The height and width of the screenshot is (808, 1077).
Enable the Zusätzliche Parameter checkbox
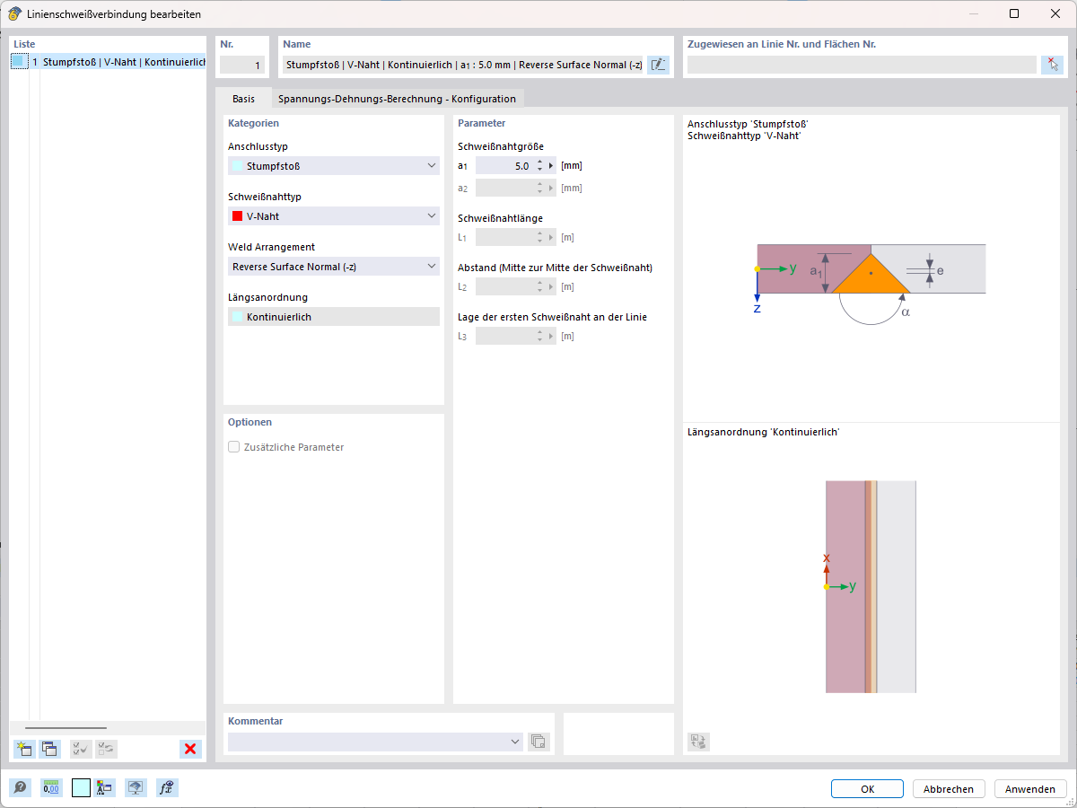(233, 446)
